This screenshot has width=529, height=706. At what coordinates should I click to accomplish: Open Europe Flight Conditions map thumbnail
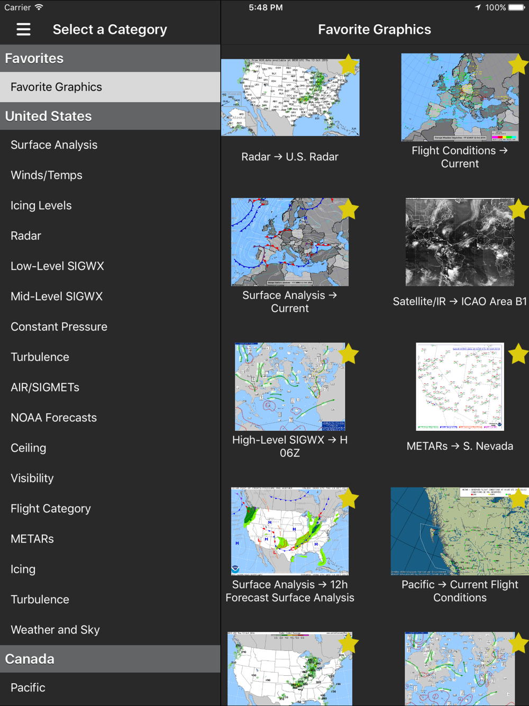coord(460,97)
